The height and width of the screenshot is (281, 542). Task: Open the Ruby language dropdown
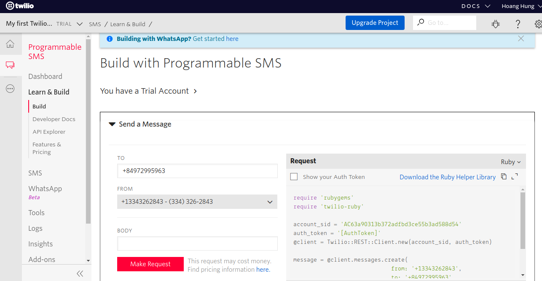[511, 162]
